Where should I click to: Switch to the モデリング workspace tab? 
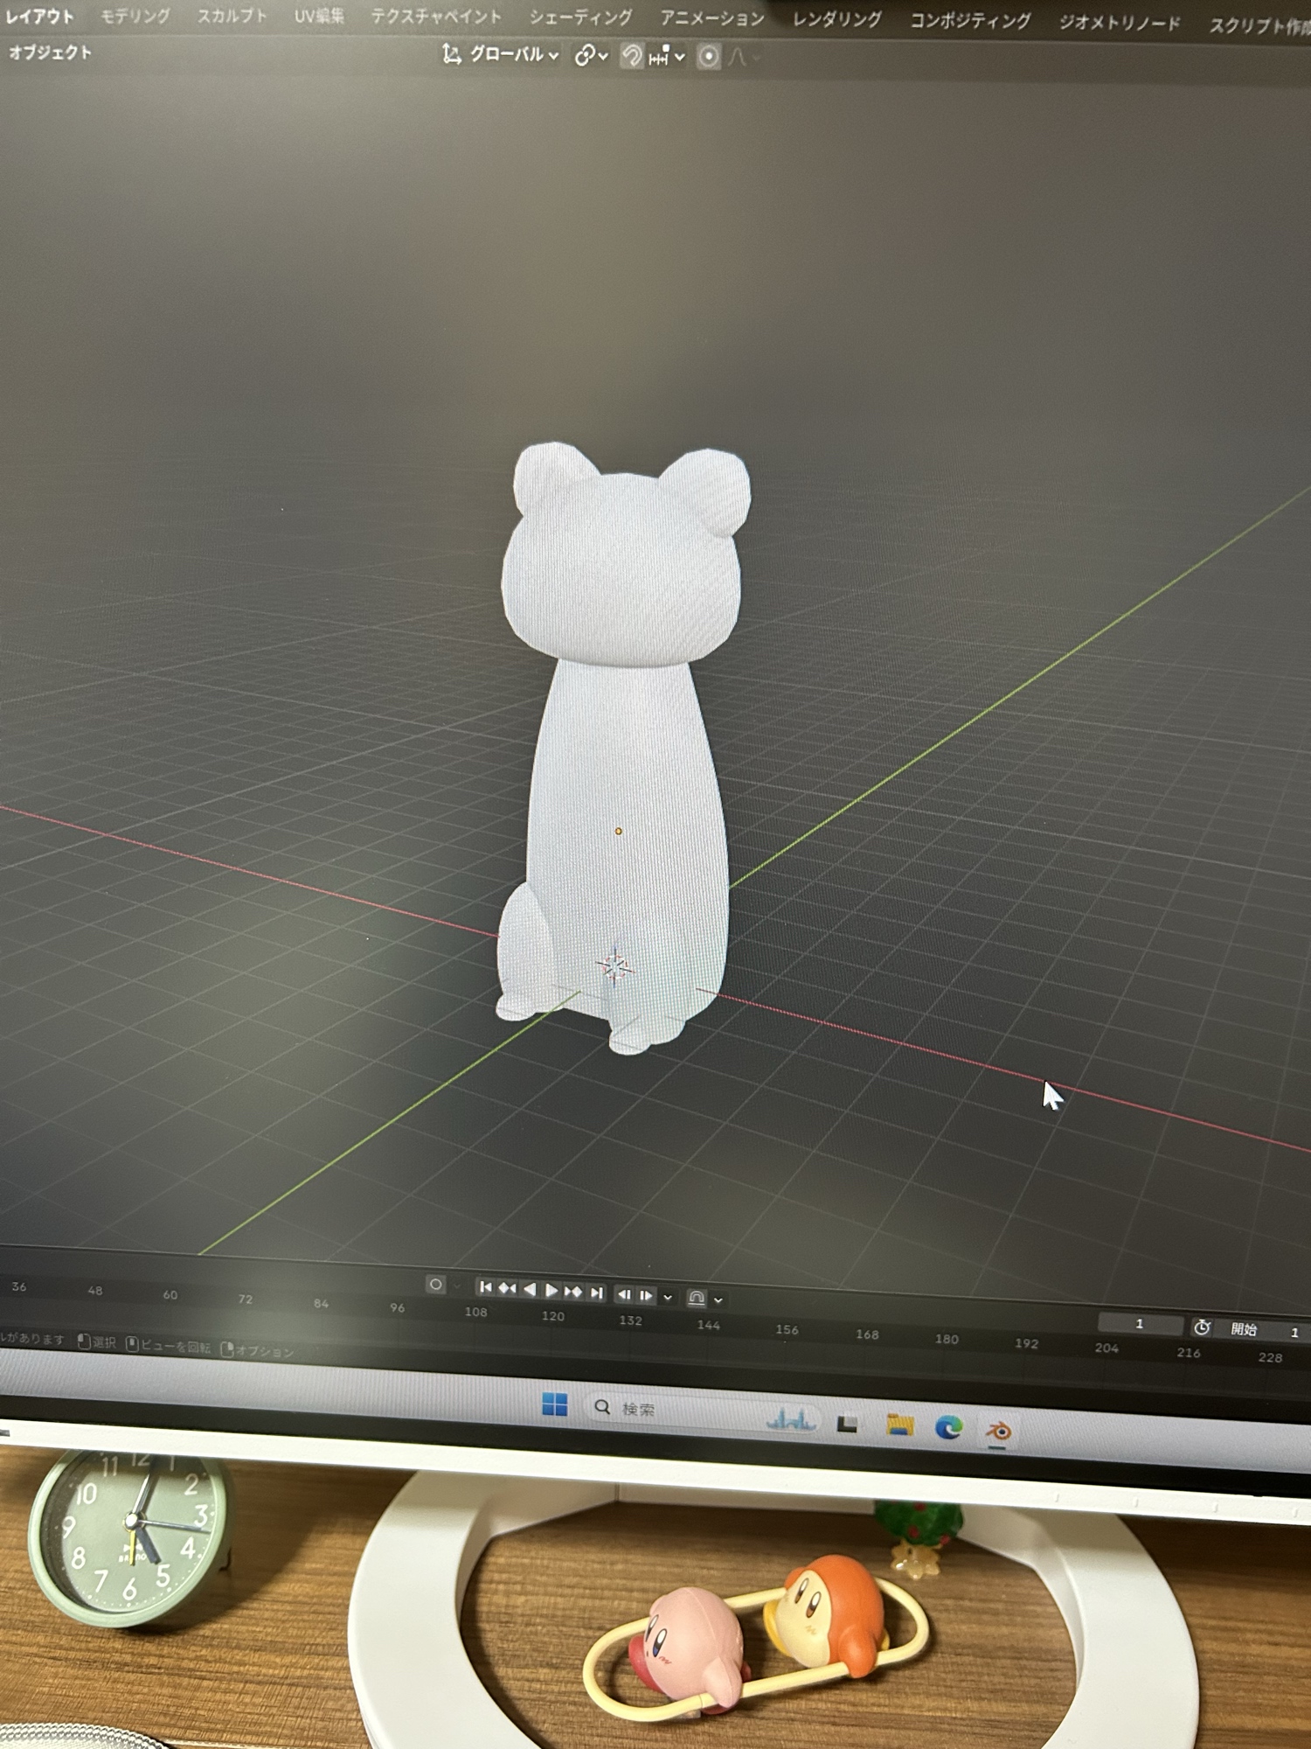(x=135, y=17)
